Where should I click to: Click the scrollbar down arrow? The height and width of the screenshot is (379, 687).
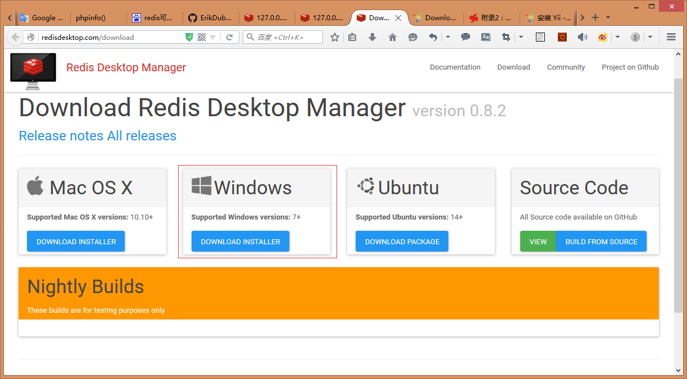pyautogui.click(x=678, y=369)
